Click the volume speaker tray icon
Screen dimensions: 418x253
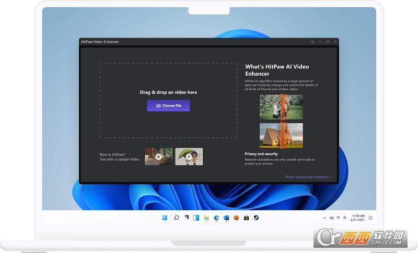coord(345,218)
